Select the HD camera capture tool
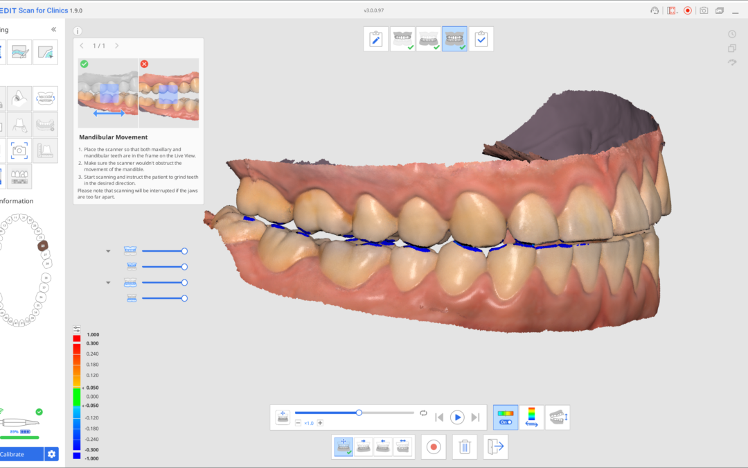This screenshot has height=468, width=748. pos(19,150)
